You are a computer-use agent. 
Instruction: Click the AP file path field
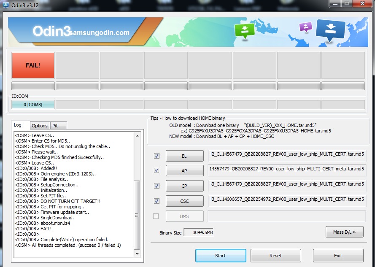click(x=287, y=170)
